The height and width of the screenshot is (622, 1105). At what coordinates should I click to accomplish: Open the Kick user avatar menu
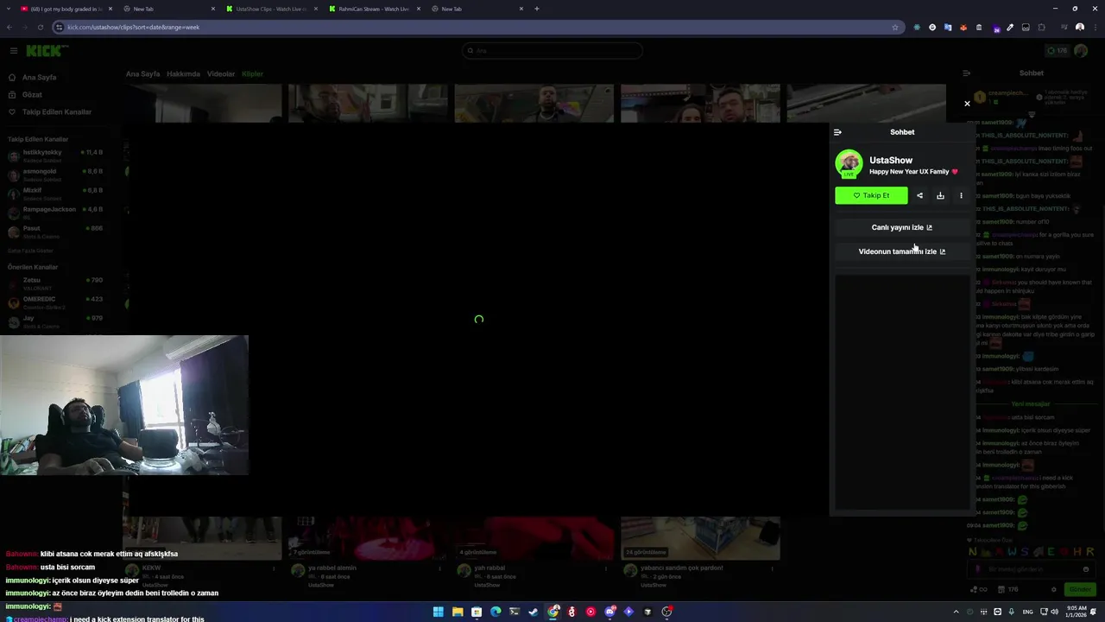tap(1082, 51)
